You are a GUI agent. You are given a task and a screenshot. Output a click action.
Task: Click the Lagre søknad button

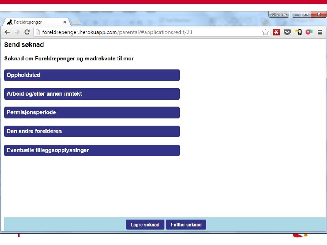point(145,225)
